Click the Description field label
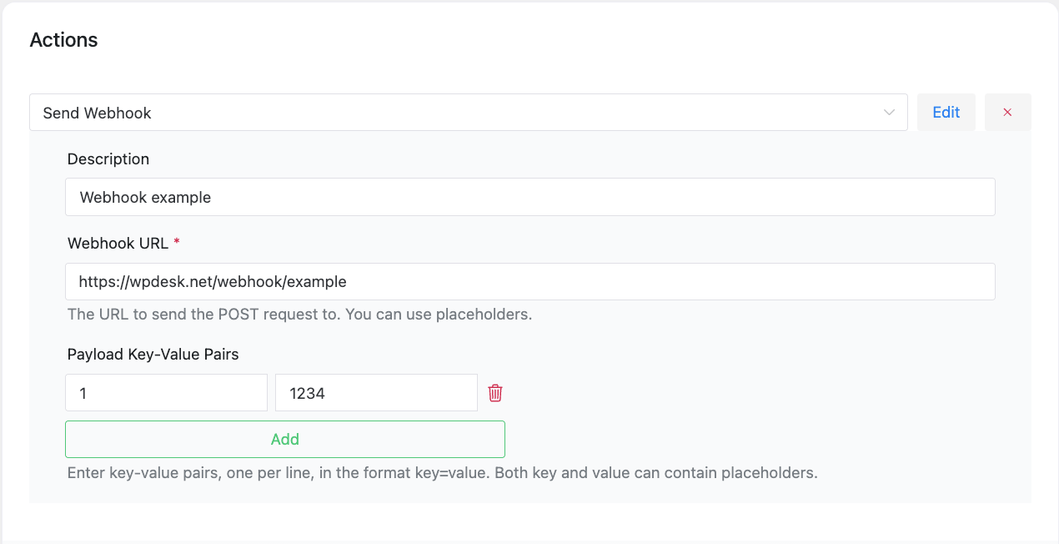Viewport: 1059px width, 544px height. [108, 159]
